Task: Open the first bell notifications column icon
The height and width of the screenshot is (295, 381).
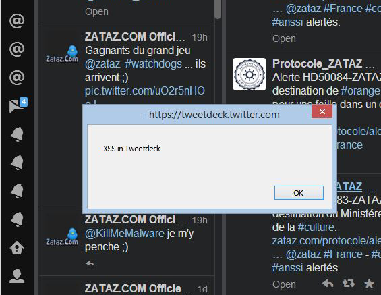Action: 17,134
